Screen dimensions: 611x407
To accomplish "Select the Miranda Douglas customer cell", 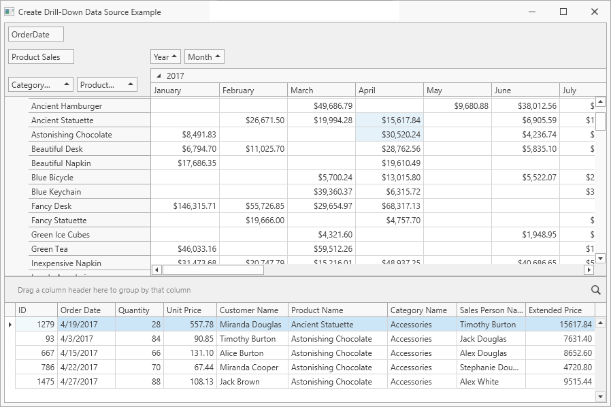I will (252, 325).
